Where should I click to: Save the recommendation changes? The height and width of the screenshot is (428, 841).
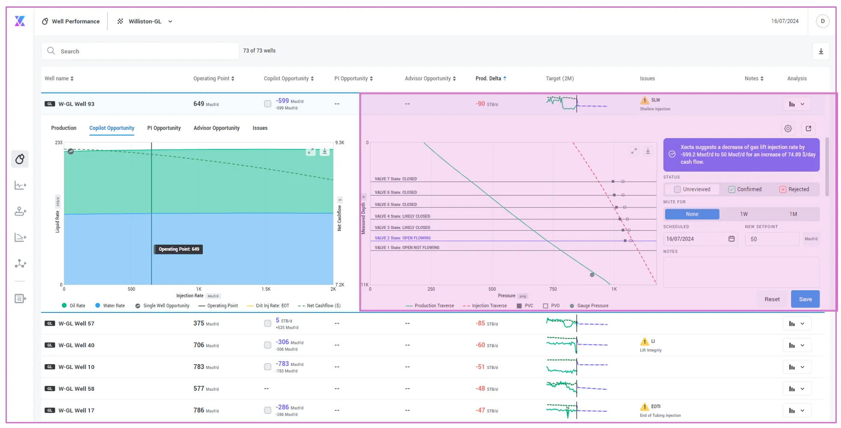(805, 299)
